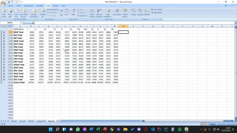
Task: Open the Consolidate tool
Action: point(117,12)
